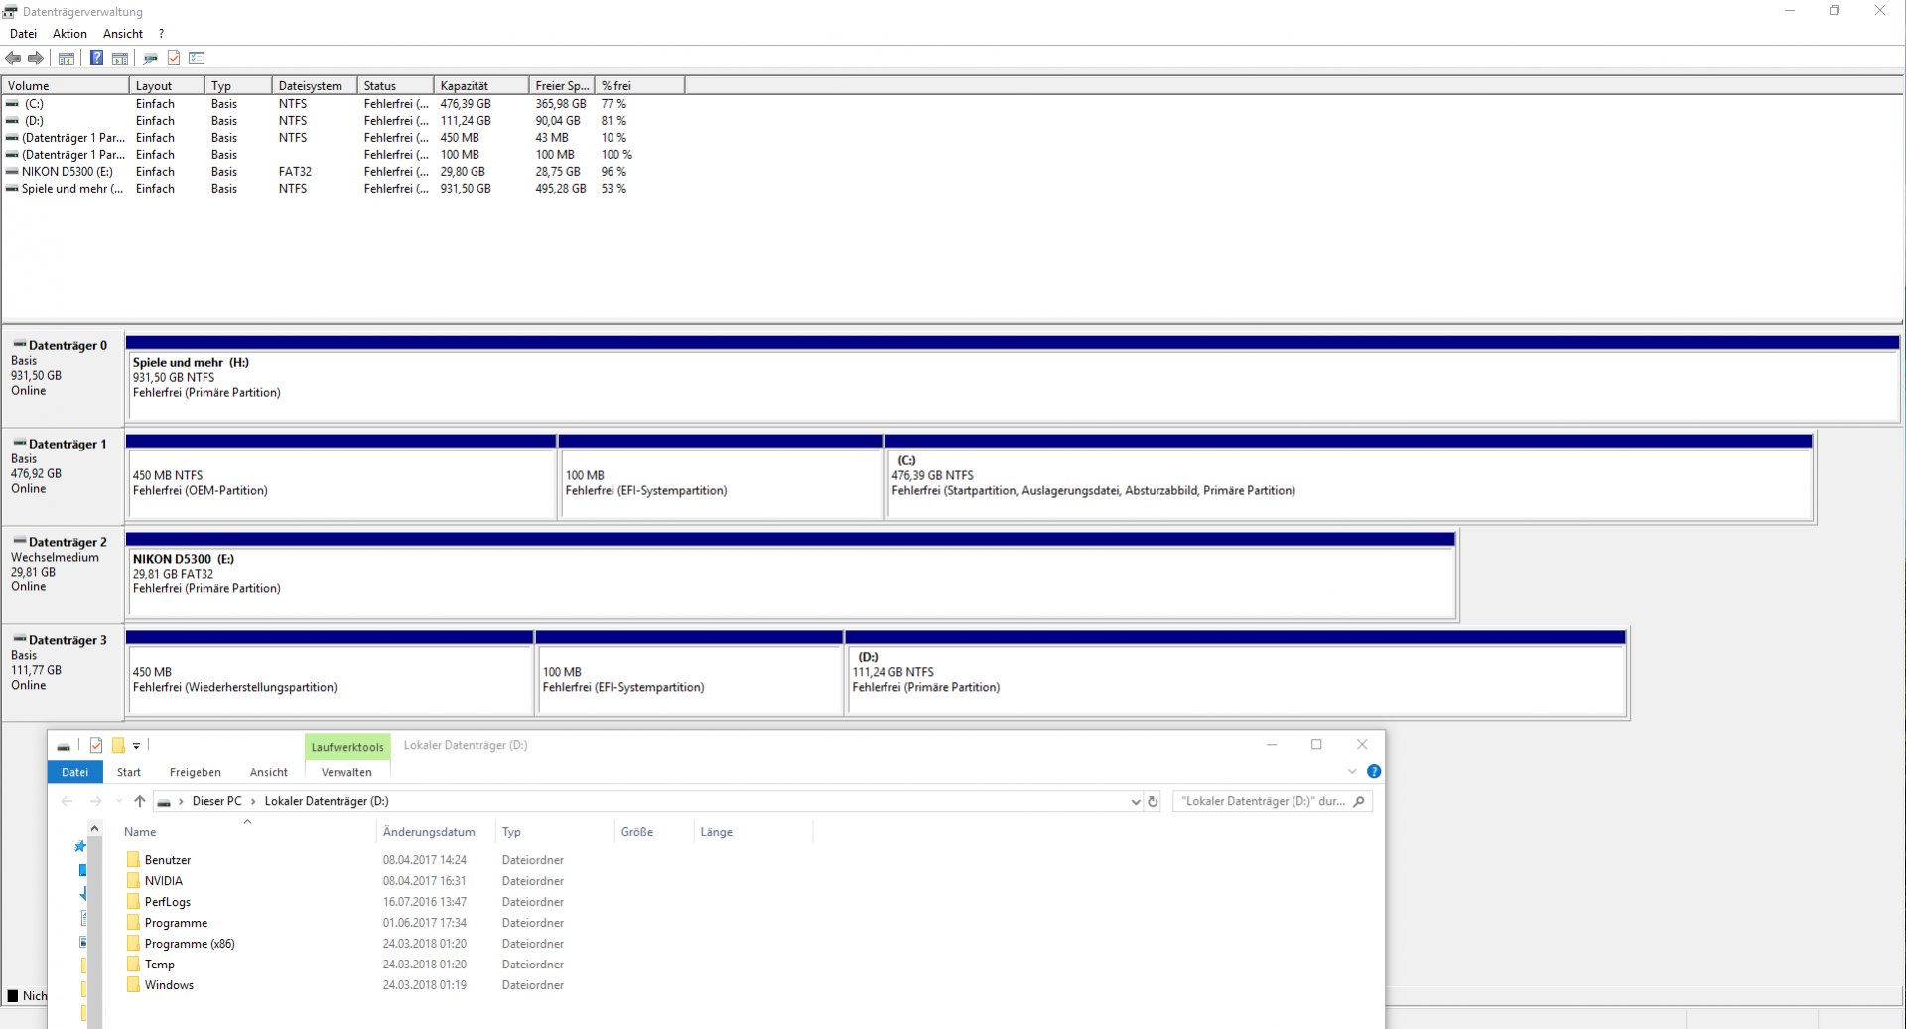The width and height of the screenshot is (1906, 1029).
Task: Switch to the Freigeben ribbon tab
Action: [x=196, y=772]
